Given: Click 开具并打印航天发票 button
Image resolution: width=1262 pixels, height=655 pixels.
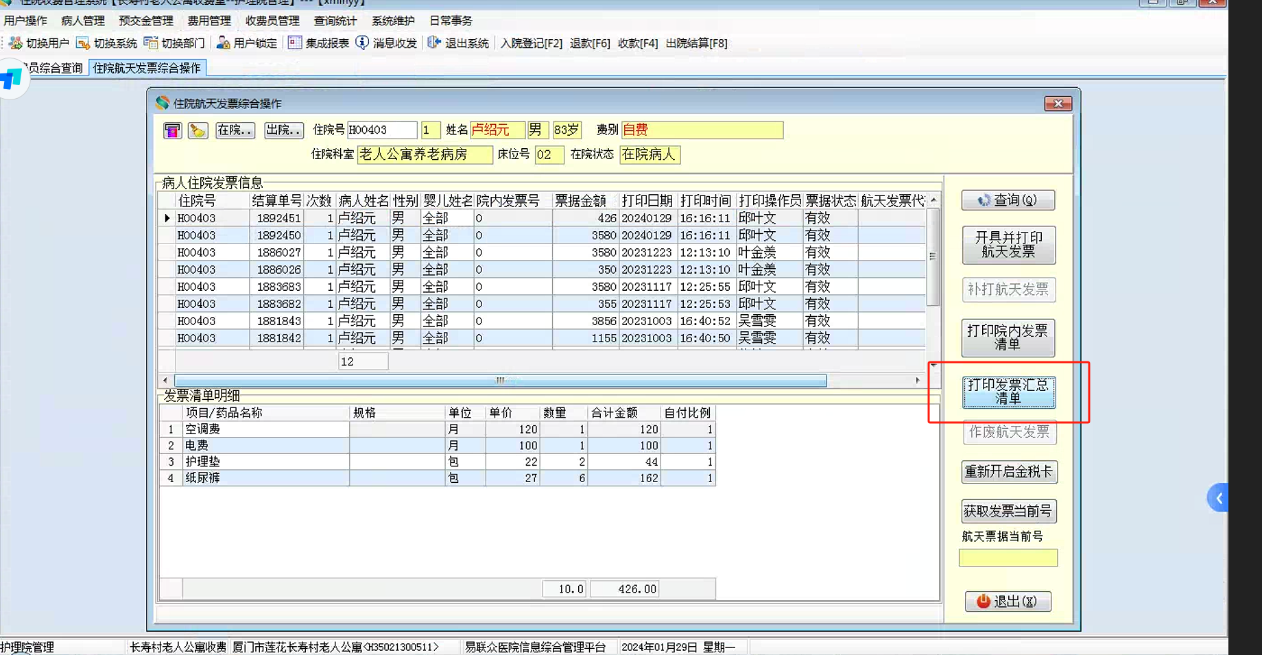Looking at the screenshot, I should (1008, 245).
